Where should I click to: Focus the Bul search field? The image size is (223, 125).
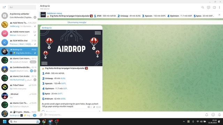[x=22, y=7]
